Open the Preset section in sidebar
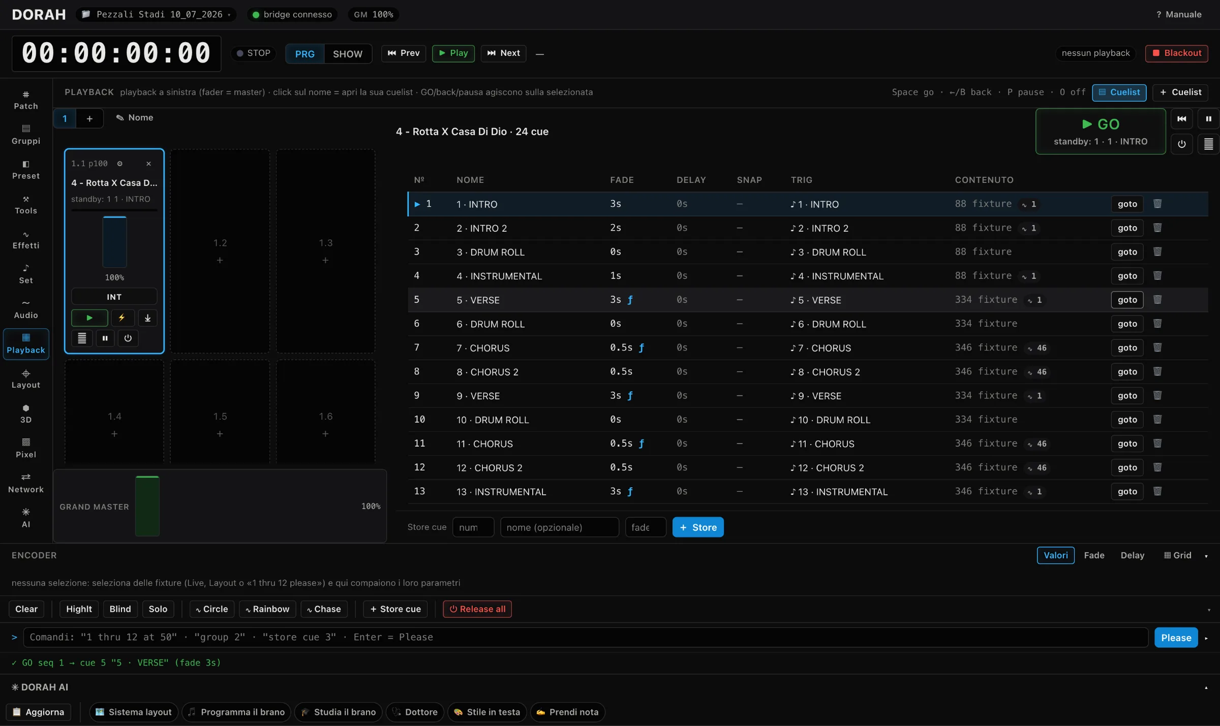This screenshot has width=1220, height=726. click(x=26, y=170)
